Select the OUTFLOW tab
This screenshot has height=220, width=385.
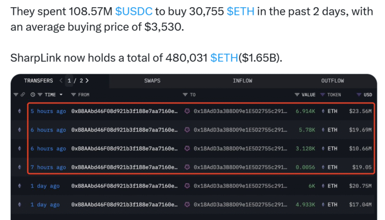[x=332, y=81]
